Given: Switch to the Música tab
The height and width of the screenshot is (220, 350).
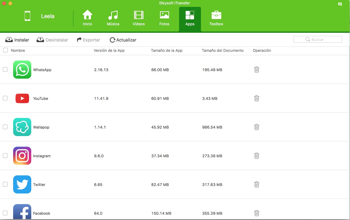Looking at the screenshot, I should click(x=113, y=18).
